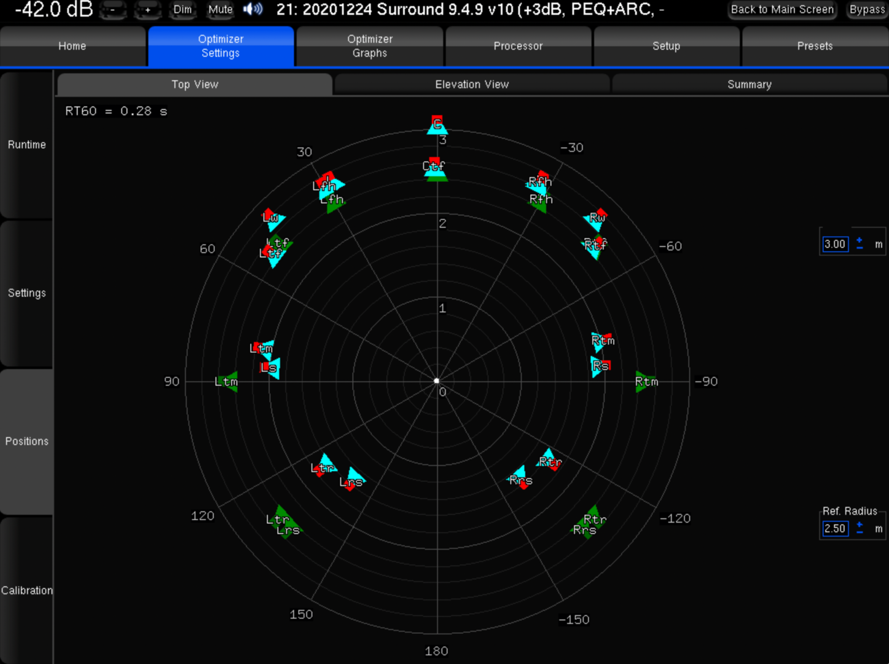Select the cyan Rtm speaker marker
The height and width of the screenshot is (664, 889).
coord(601,341)
